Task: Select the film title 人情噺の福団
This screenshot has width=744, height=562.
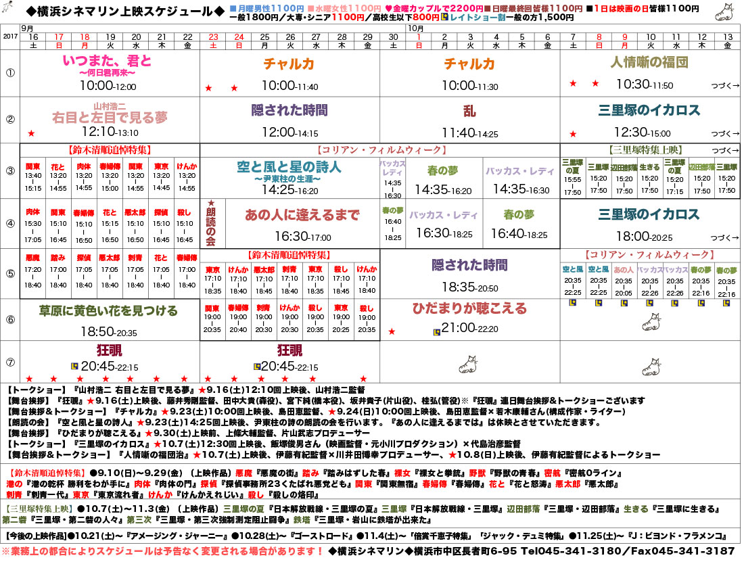Action: (649, 62)
